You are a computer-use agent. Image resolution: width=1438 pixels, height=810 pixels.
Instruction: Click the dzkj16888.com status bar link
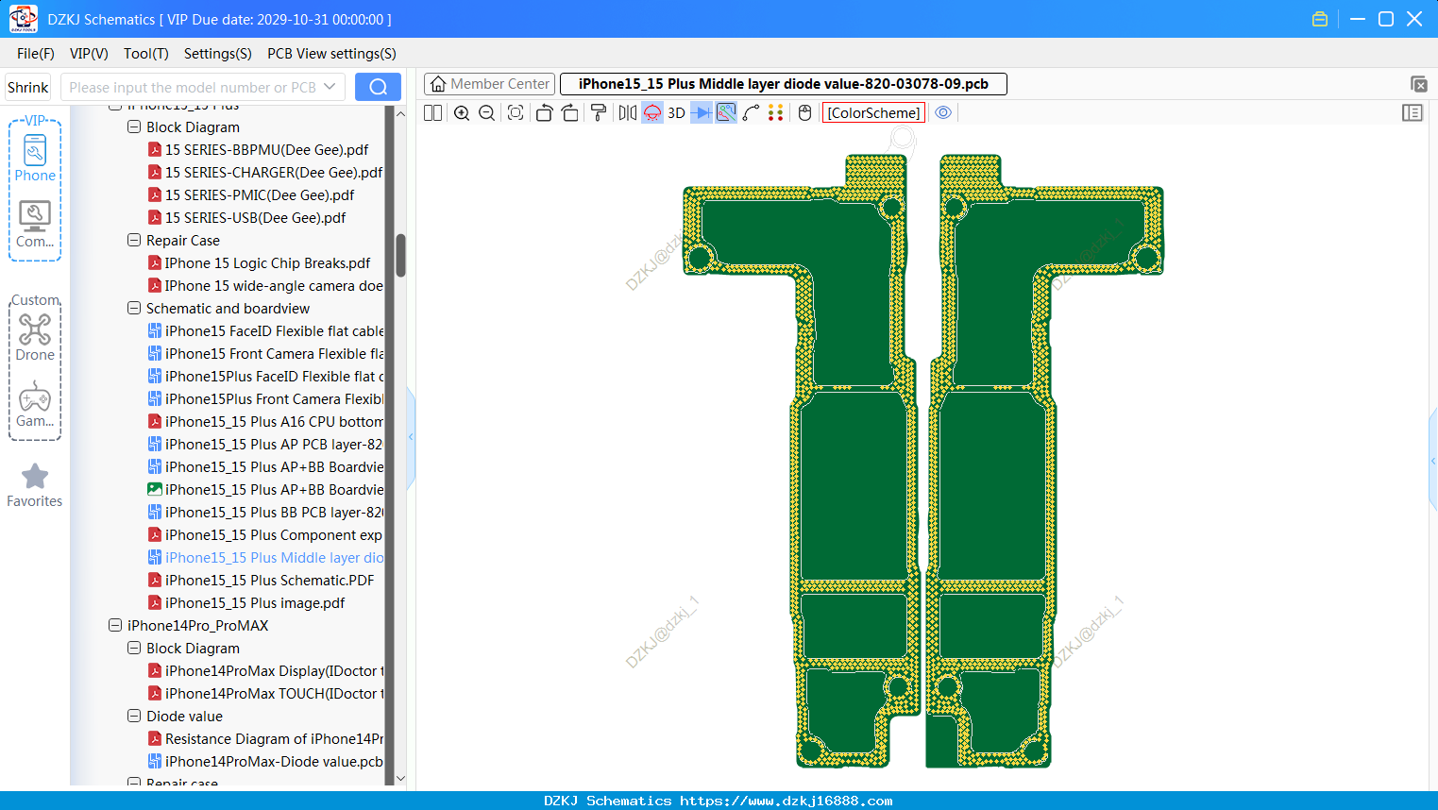787,801
